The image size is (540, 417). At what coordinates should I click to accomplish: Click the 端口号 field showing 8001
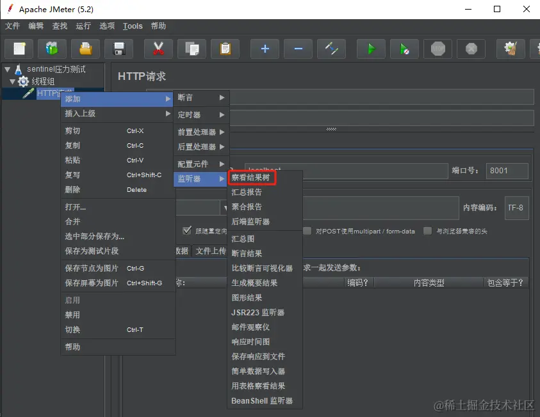[507, 171]
